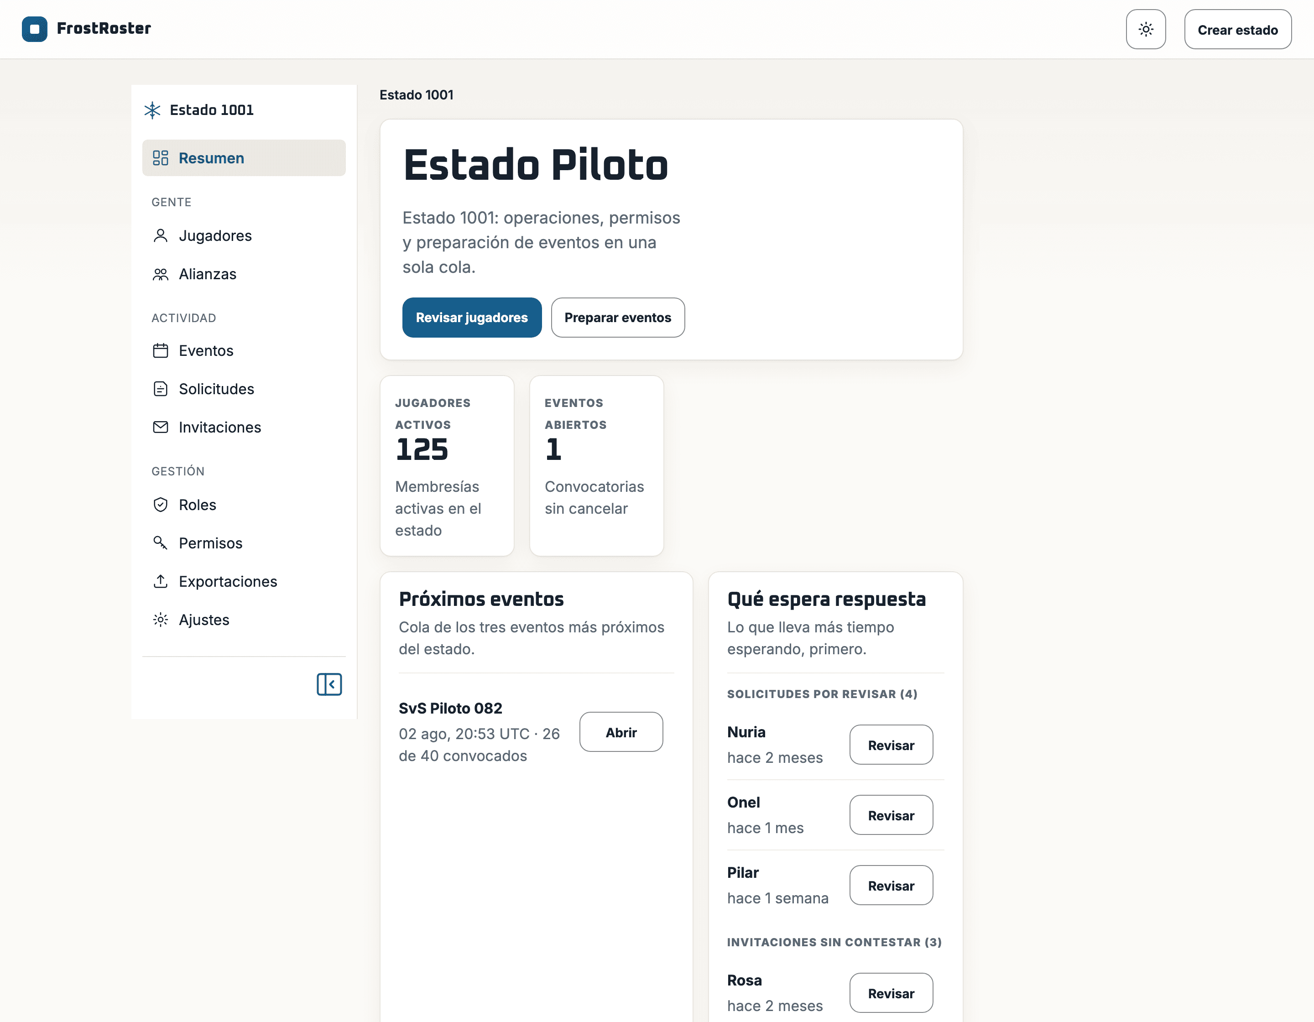Click the FrostRoster brand name
The width and height of the screenshot is (1314, 1022).
click(x=104, y=28)
